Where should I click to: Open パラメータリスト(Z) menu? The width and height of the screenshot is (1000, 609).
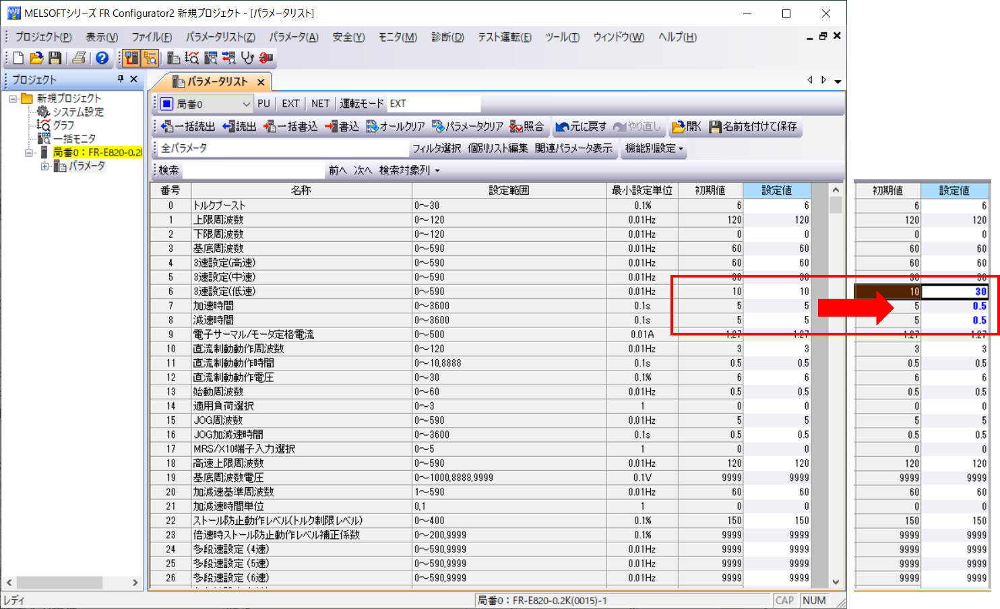tap(220, 37)
